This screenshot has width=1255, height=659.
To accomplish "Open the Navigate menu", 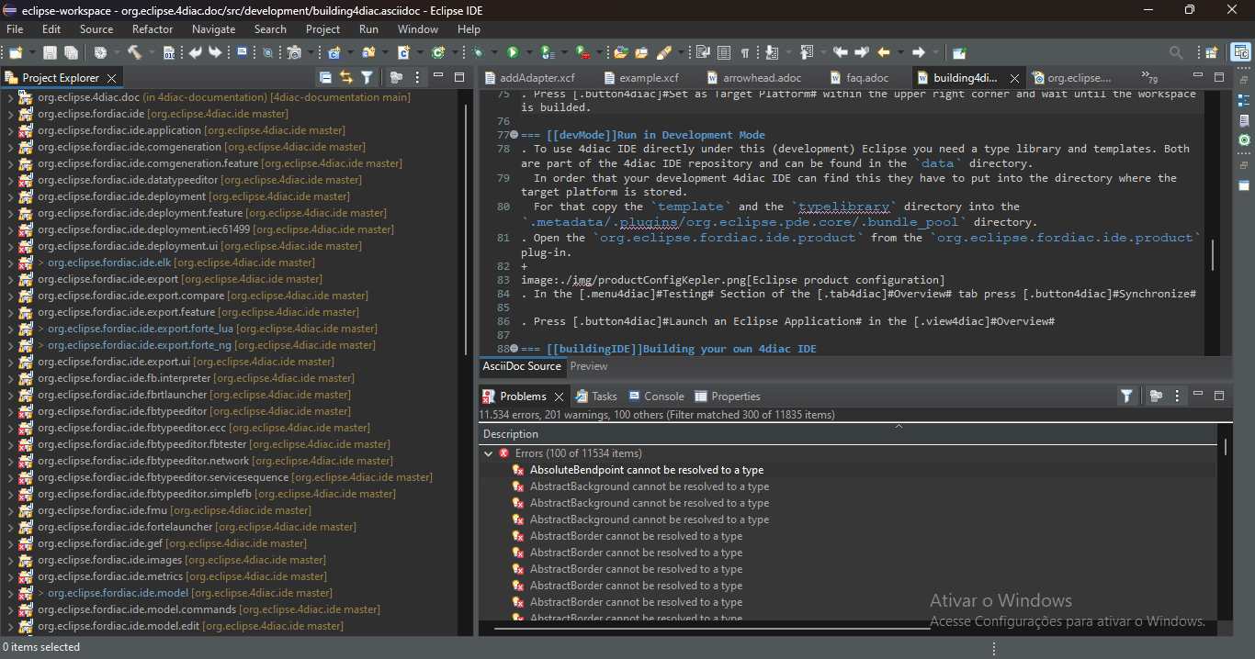I will 213,29.
